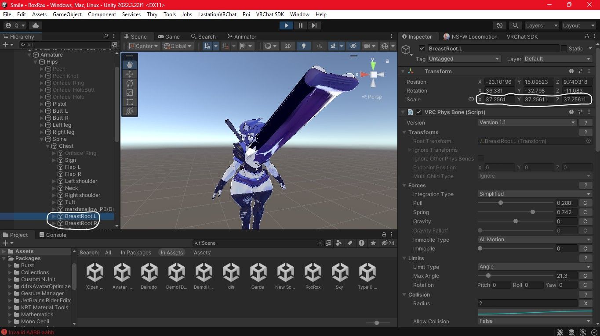Switch to the Game tab
Viewport: 600px width, 336px height.
[169, 36]
